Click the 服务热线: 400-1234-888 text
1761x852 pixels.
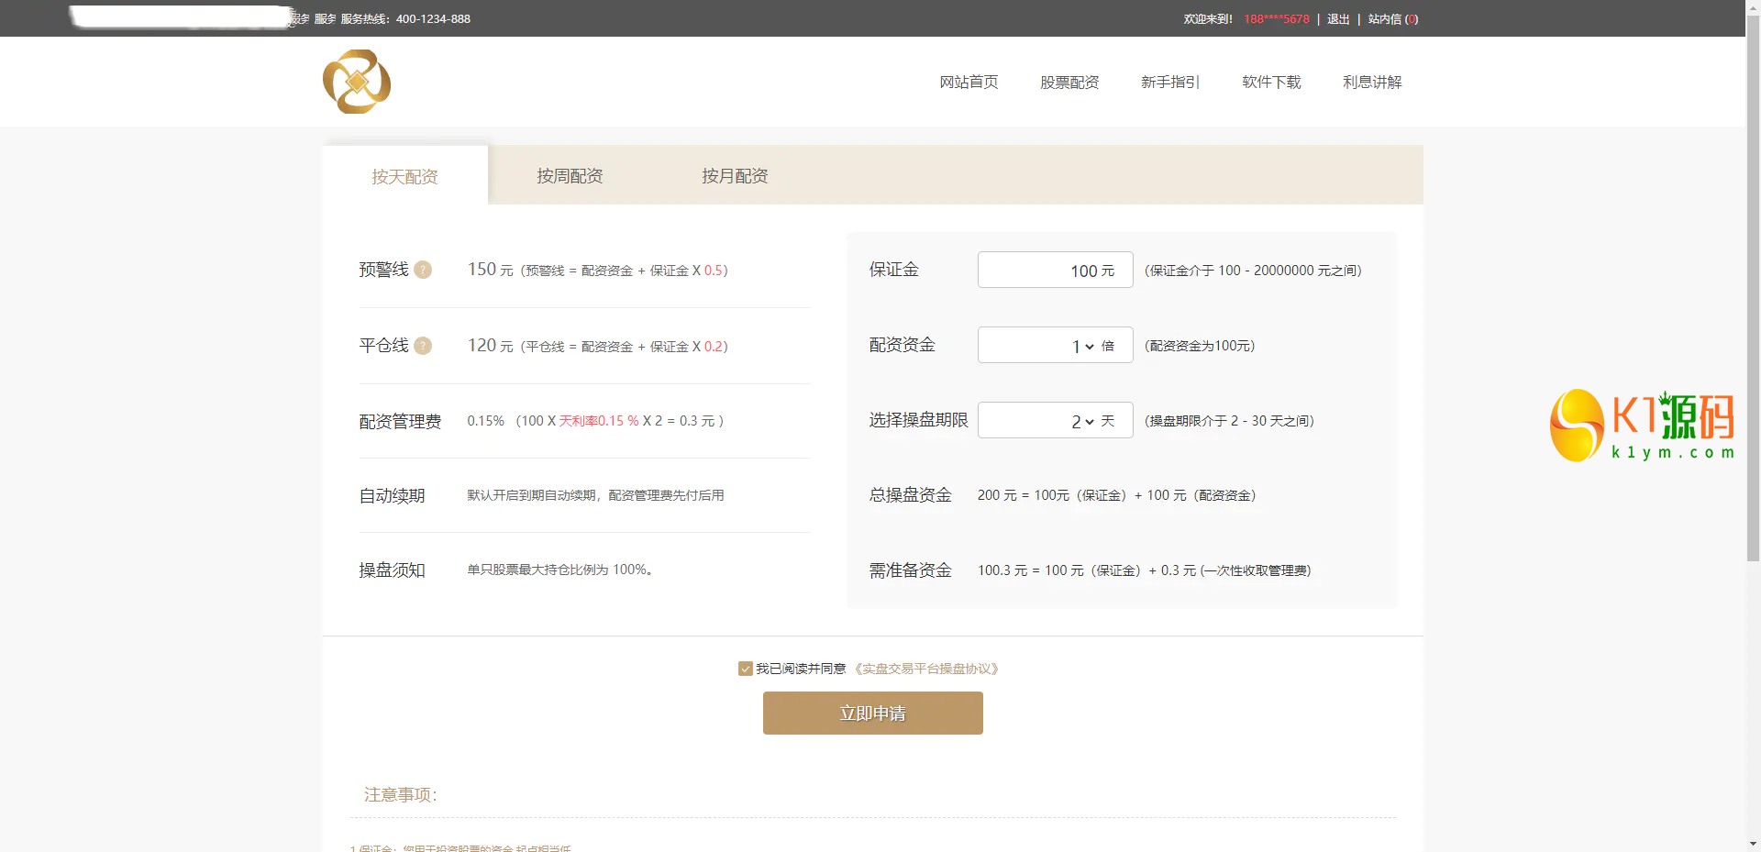coord(405,18)
